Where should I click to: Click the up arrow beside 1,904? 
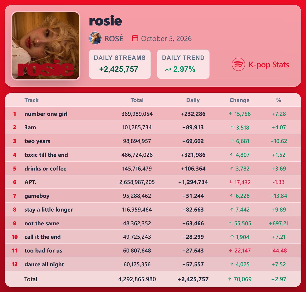pyautogui.click(x=232, y=237)
